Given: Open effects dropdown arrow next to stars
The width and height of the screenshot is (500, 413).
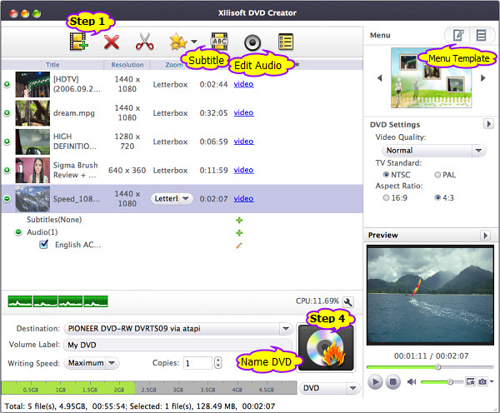Looking at the screenshot, I should pyautogui.click(x=194, y=42).
